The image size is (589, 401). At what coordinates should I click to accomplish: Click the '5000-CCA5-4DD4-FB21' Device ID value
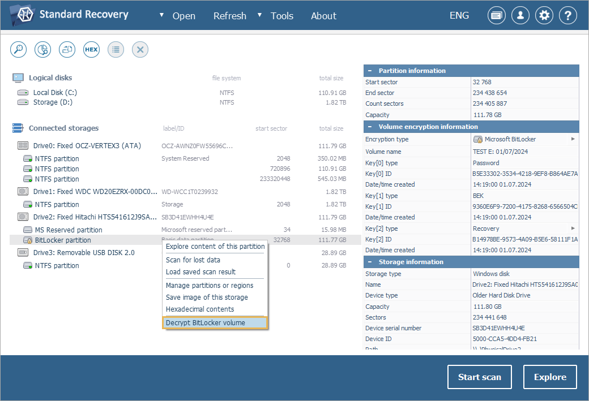pos(505,339)
